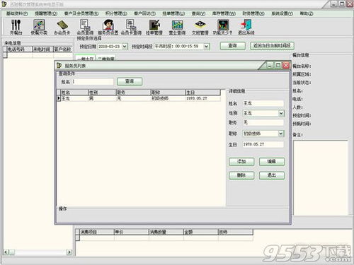
Task: Click the 电话号码 column header in 来电信息
Action: [19, 49]
